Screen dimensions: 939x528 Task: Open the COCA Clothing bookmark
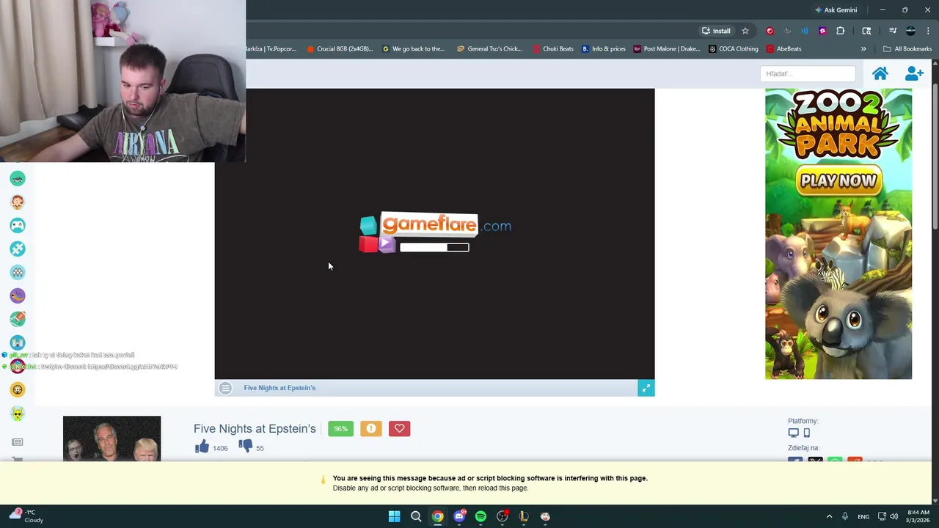tap(733, 49)
